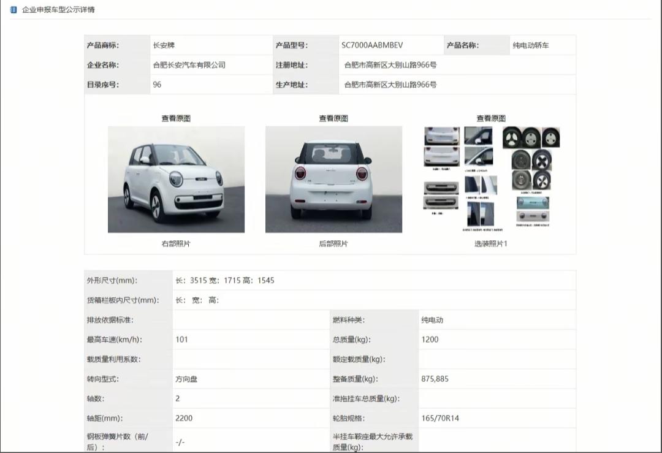The image size is (662, 453).
Task: Click the 最高车速(km/h) label
Action: coord(115,340)
